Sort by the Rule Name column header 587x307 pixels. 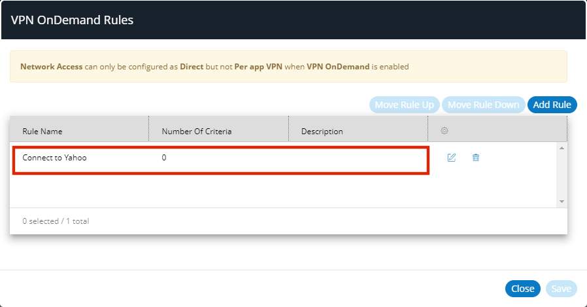coord(42,132)
